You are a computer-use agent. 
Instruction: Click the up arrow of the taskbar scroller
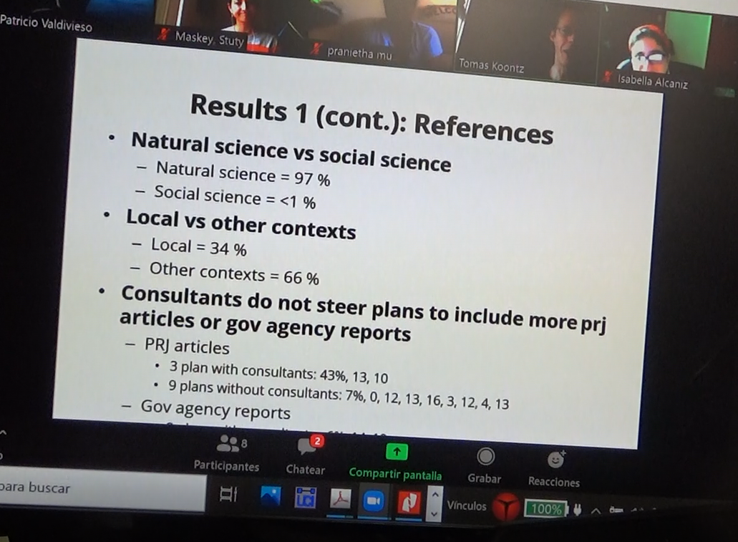[x=435, y=495]
